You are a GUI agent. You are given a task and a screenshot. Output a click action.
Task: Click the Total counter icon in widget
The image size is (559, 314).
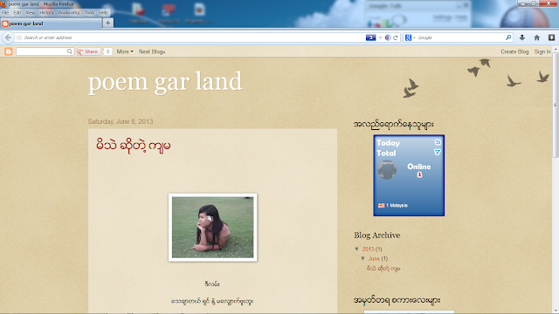pos(438,153)
